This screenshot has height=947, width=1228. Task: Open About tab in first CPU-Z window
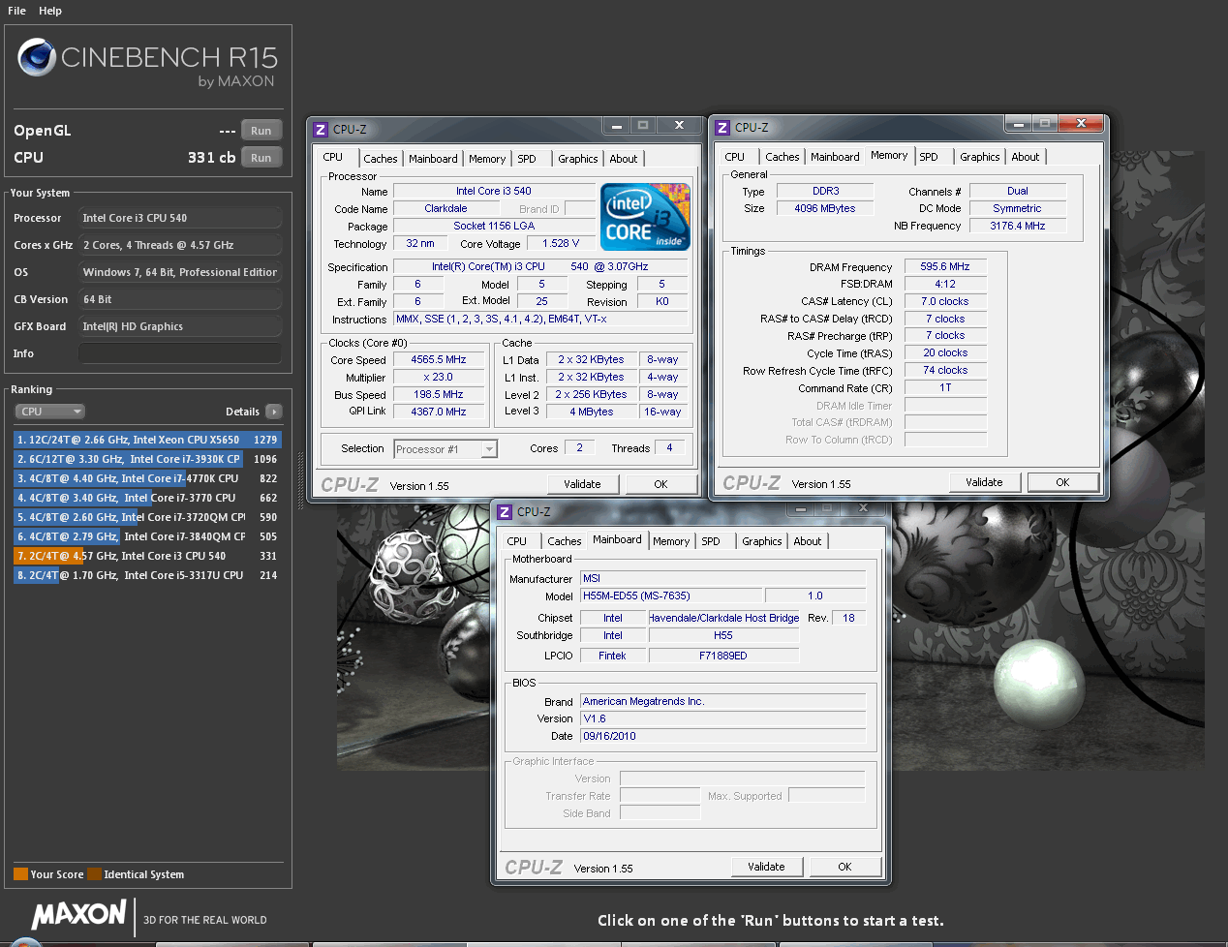click(x=624, y=159)
